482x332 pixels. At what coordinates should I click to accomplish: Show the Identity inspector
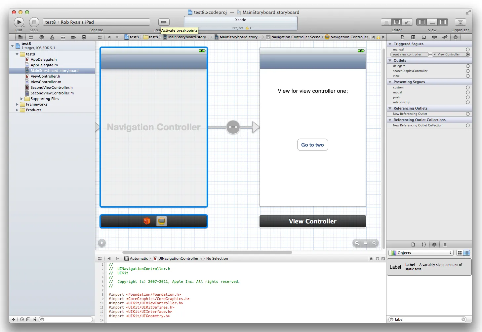(x=424, y=37)
